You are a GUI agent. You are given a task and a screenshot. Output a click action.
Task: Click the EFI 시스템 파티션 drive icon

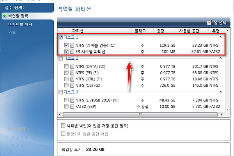coord(72,51)
